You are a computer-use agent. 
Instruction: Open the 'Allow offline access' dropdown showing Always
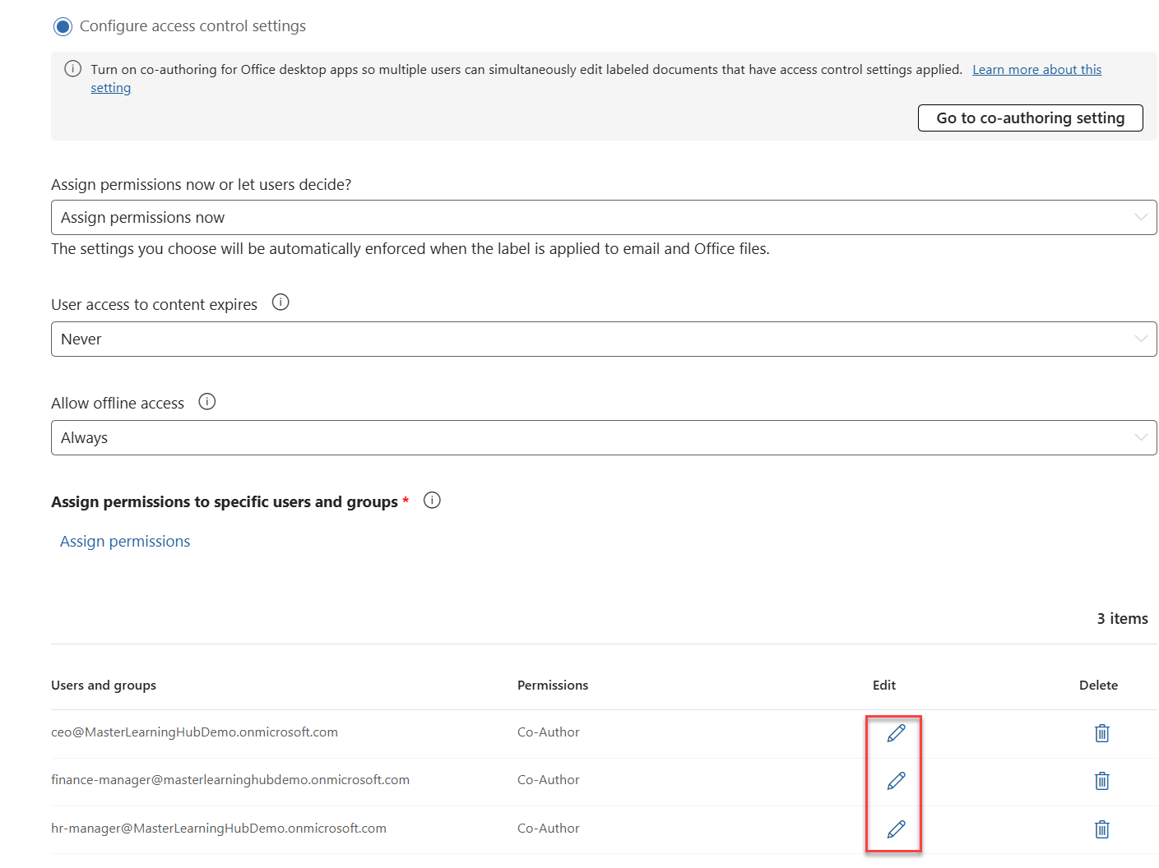pyautogui.click(x=603, y=437)
